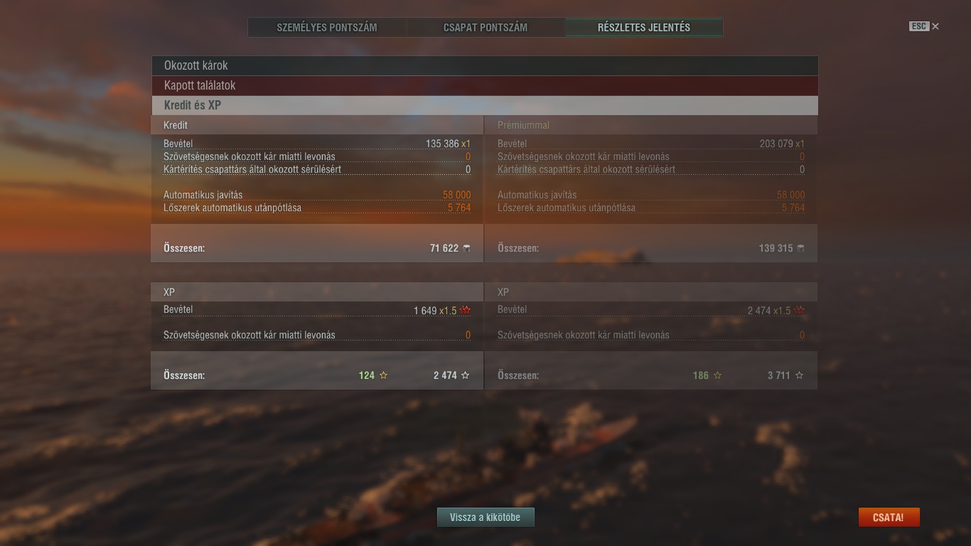
Task: Click the Automatikus javítás 58 000 row
Action: click(317, 195)
